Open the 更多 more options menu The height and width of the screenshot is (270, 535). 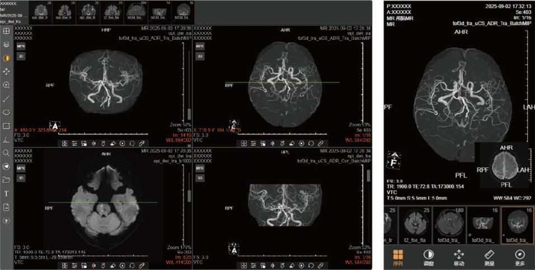point(519,257)
